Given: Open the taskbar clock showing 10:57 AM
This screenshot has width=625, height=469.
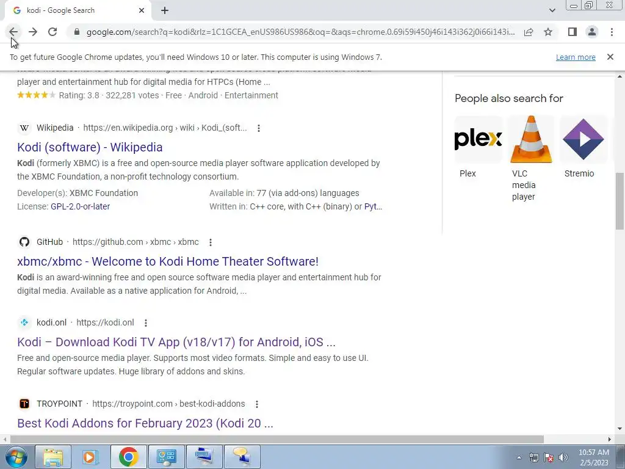Looking at the screenshot, I should 594,457.
